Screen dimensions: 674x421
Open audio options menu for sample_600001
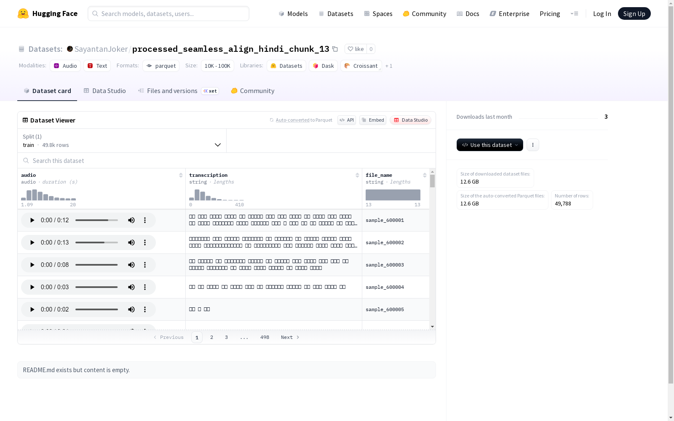pyautogui.click(x=145, y=220)
